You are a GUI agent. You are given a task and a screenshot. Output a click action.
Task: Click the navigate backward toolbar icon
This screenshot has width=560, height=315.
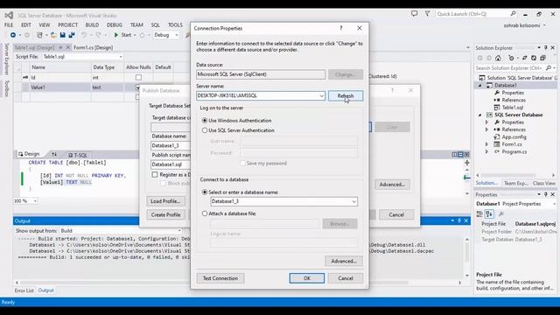point(13,35)
